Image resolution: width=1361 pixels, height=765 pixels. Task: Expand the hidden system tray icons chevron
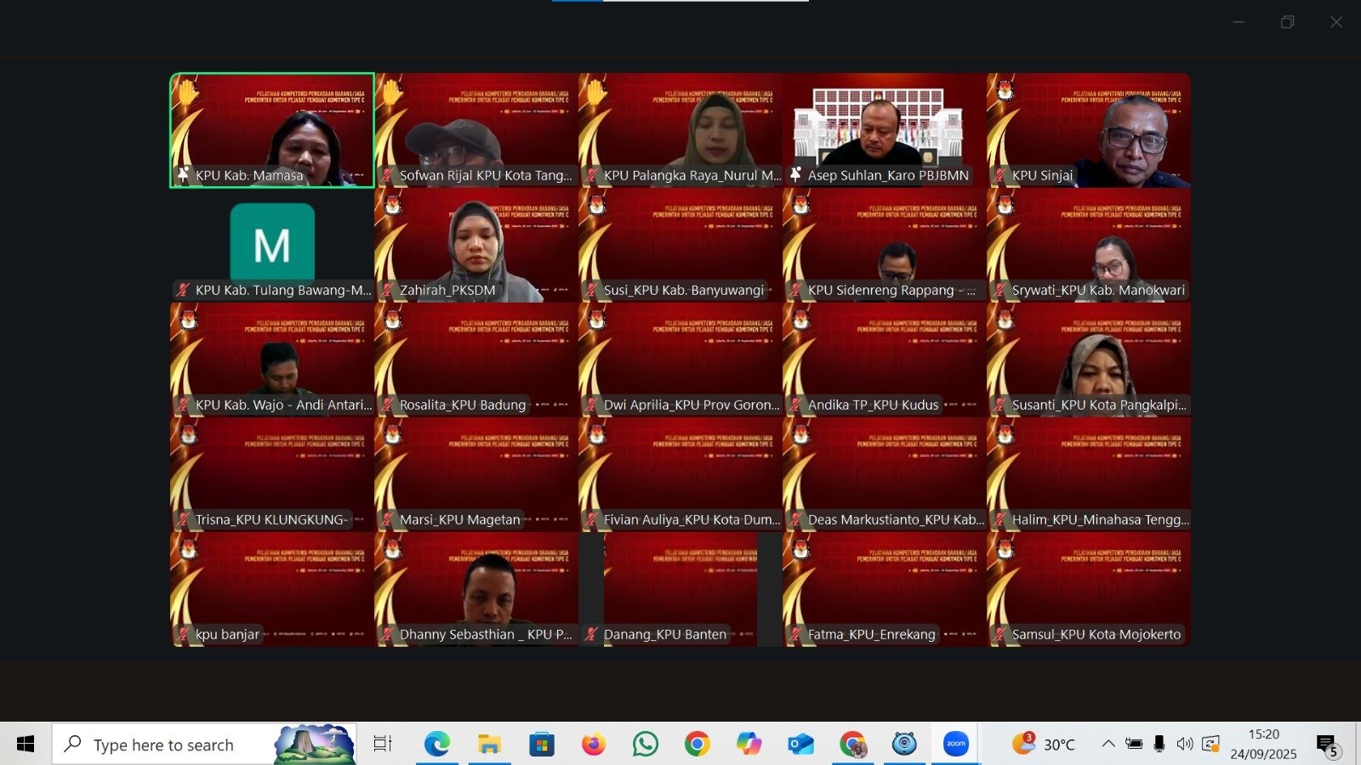click(1108, 744)
